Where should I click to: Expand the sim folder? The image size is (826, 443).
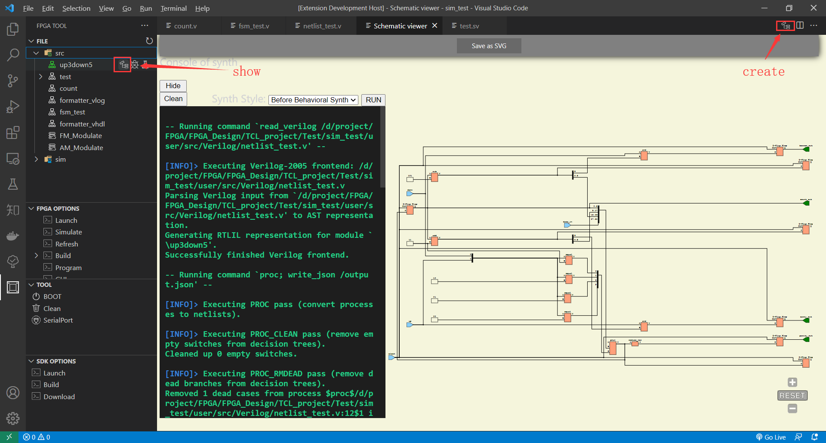pyautogui.click(x=37, y=159)
